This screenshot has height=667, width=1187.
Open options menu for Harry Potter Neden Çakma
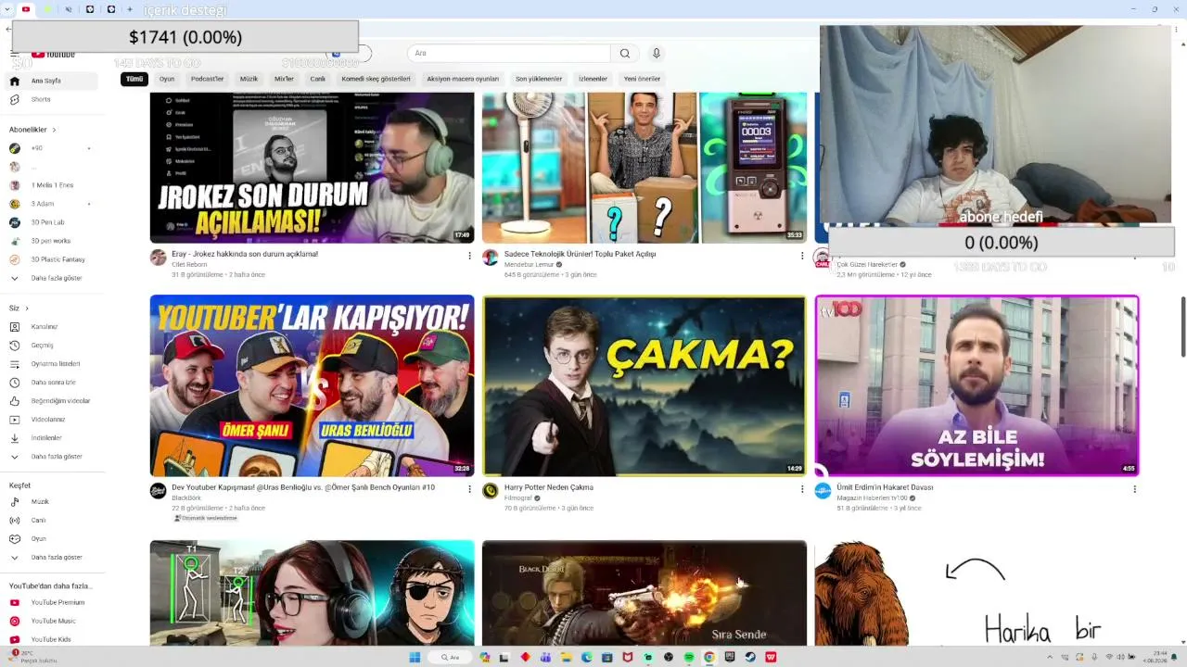click(802, 489)
